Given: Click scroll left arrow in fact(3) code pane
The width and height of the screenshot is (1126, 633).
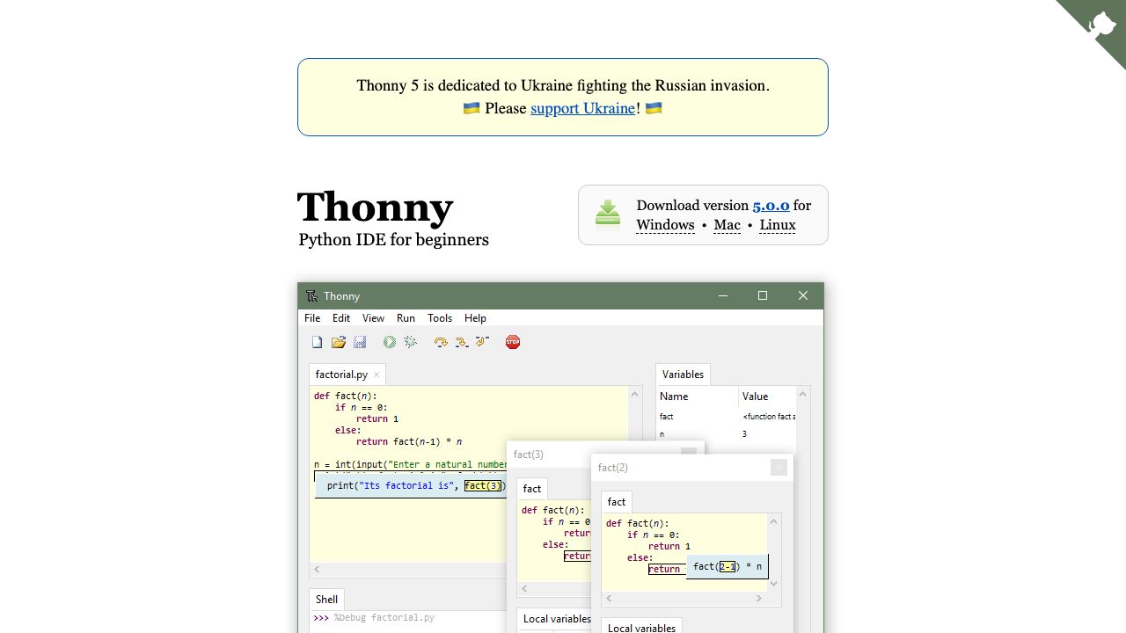Looking at the screenshot, I should [x=524, y=589].
